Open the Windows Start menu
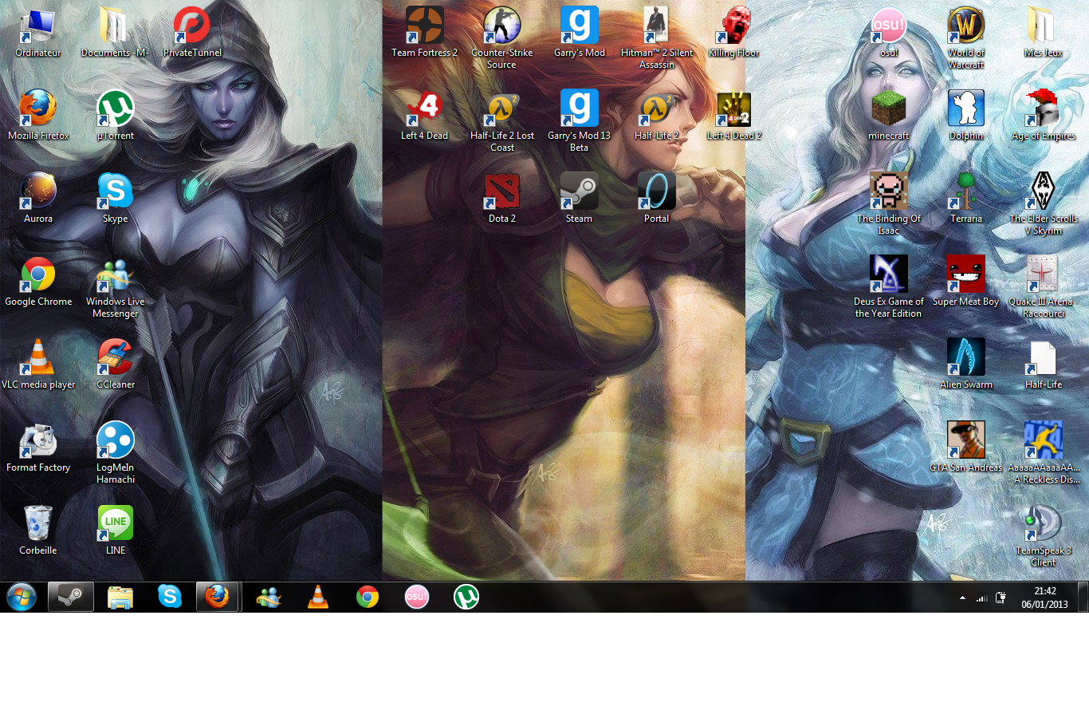The width and height of the screenshot is (1089, 706). click(x=21, y=597)
